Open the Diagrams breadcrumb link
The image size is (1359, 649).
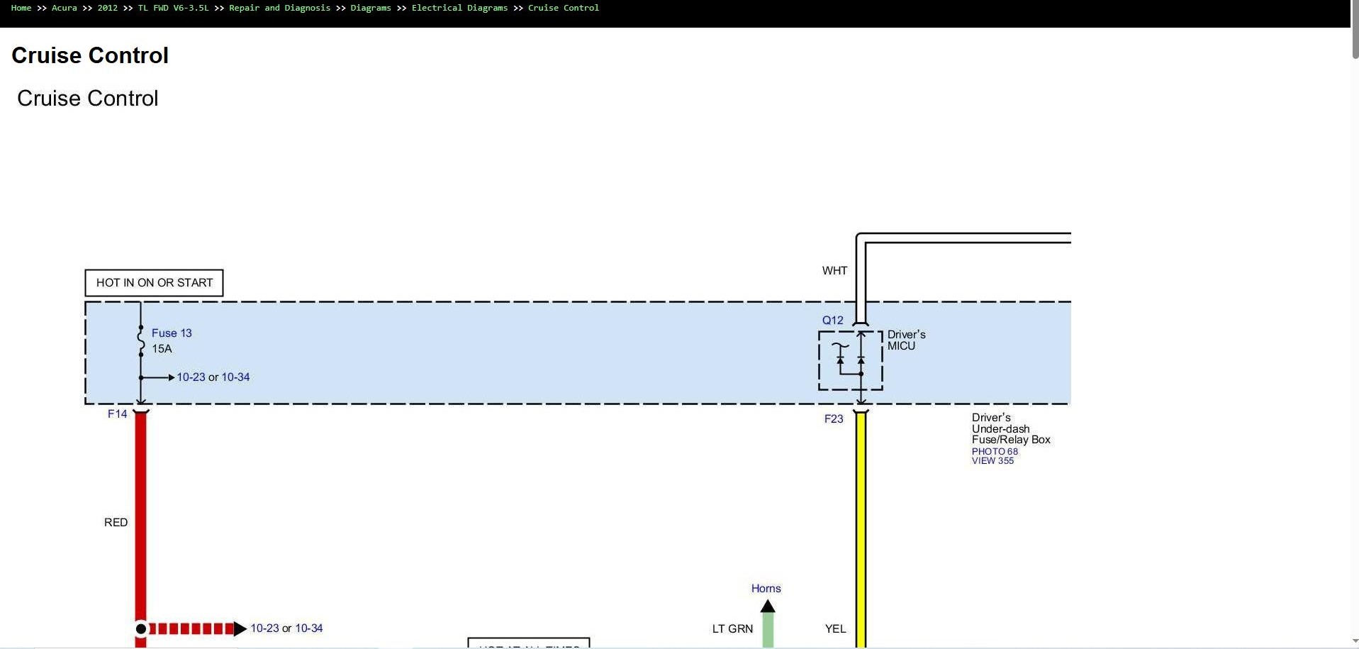[371, 8]
